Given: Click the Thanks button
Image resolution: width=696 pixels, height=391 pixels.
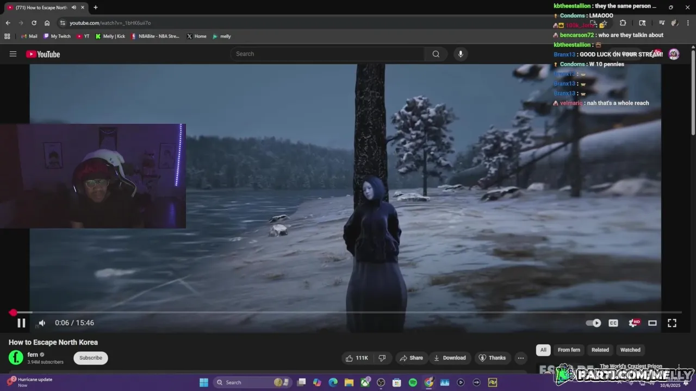Looking at the screenshot, I should coord(492,358).
